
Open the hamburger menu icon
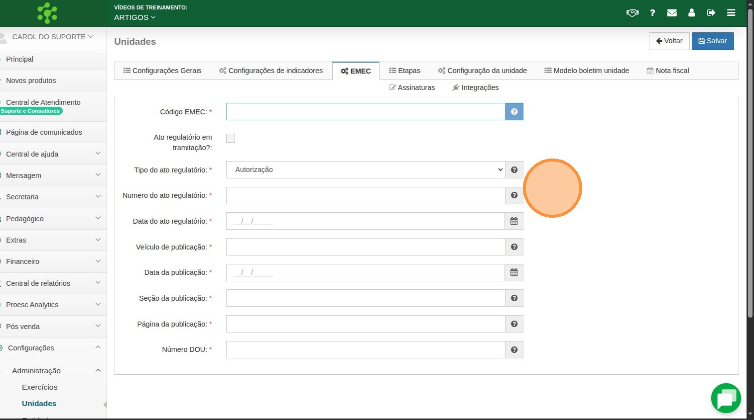point(731,13)
